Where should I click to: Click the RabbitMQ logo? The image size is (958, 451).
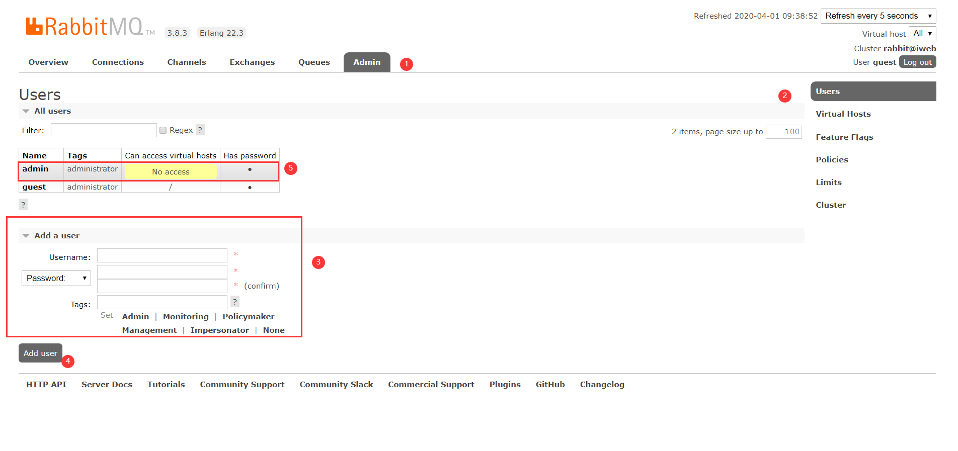[90, 27]
